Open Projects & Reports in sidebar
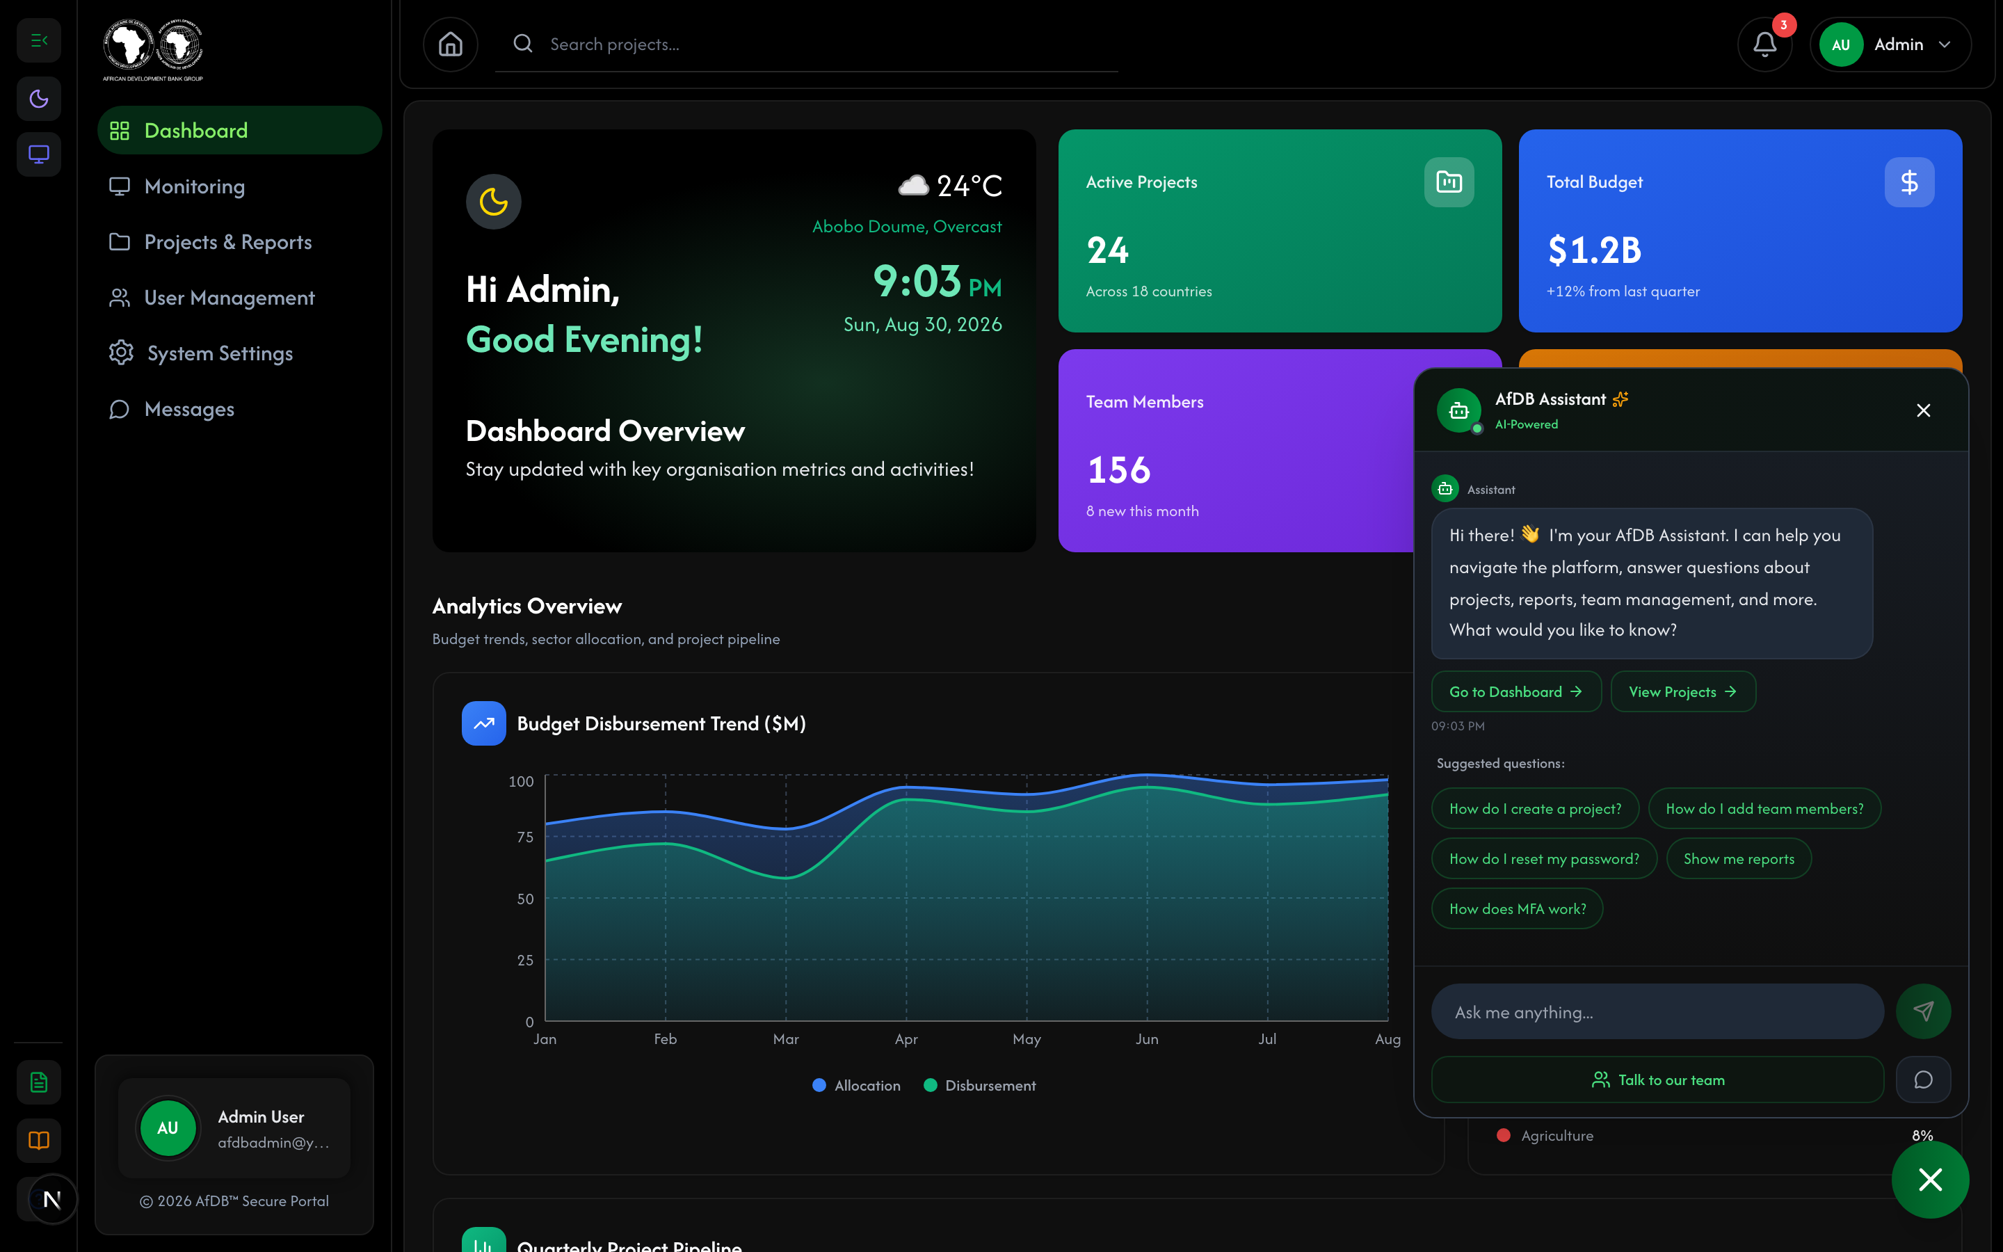This screenshot has width=2003, height=1252. [239, 242]
